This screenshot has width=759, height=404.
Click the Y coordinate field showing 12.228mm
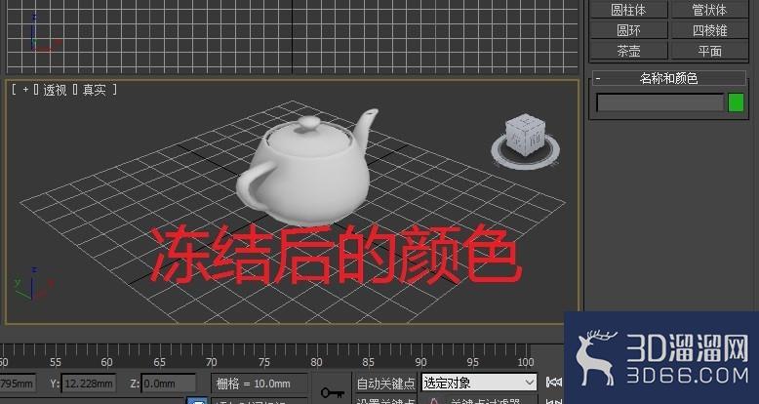(x=89, y=384)
